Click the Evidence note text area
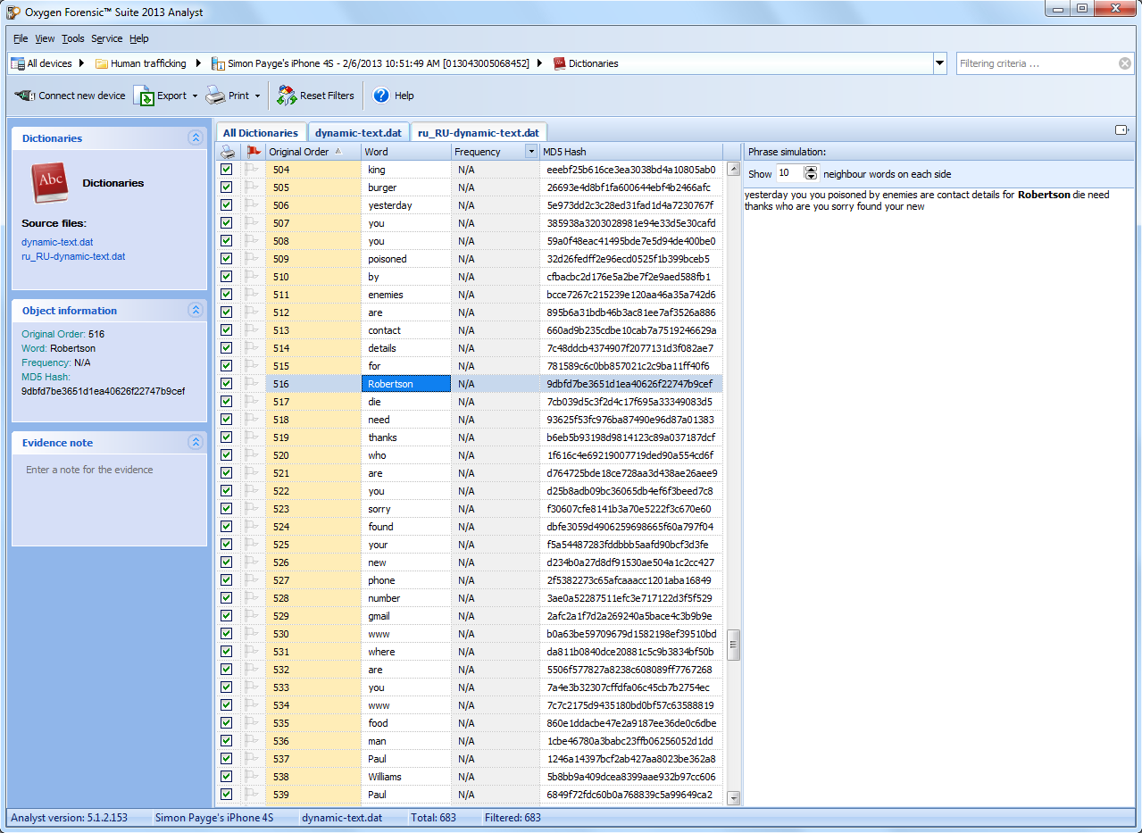This screenshot has height=833, width=1142. click(109, 500)
